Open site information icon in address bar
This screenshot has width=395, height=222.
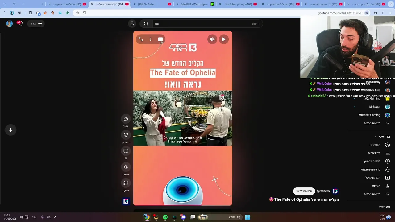pos(367,13)
